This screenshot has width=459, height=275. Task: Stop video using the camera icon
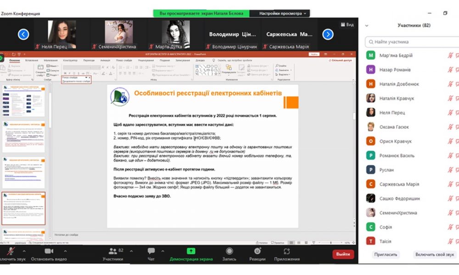point(49,251)
